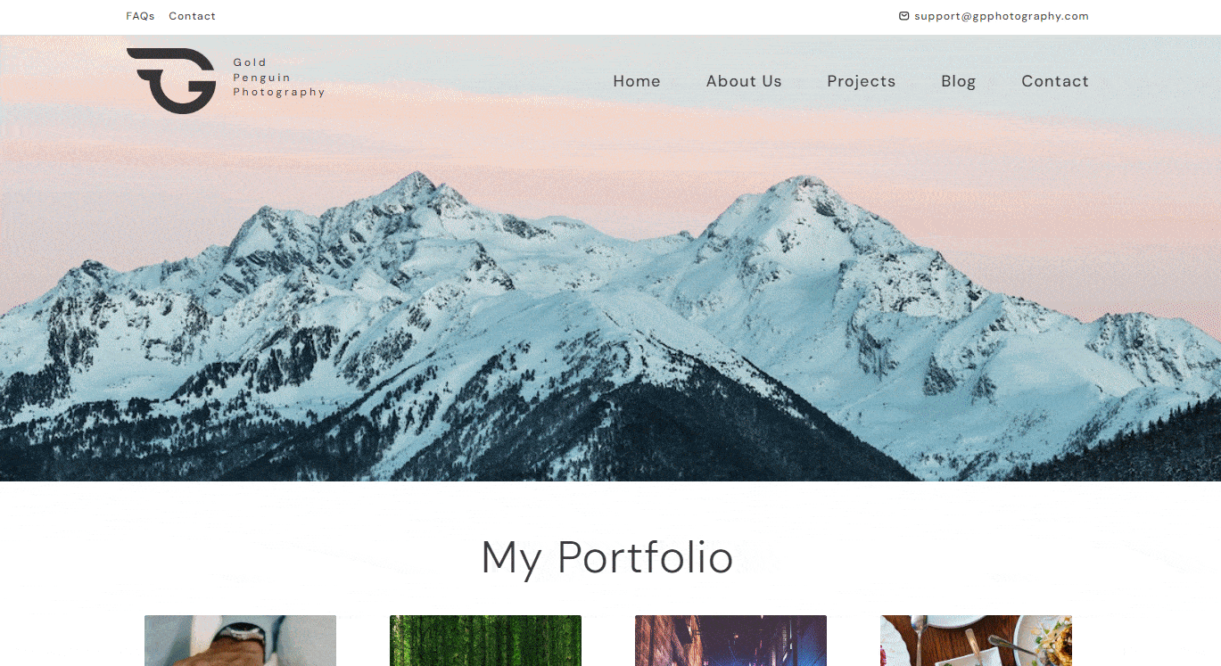The image size is (1221, 666).
Task: Select Contact in the main navigation
Action: point(1055,81)
